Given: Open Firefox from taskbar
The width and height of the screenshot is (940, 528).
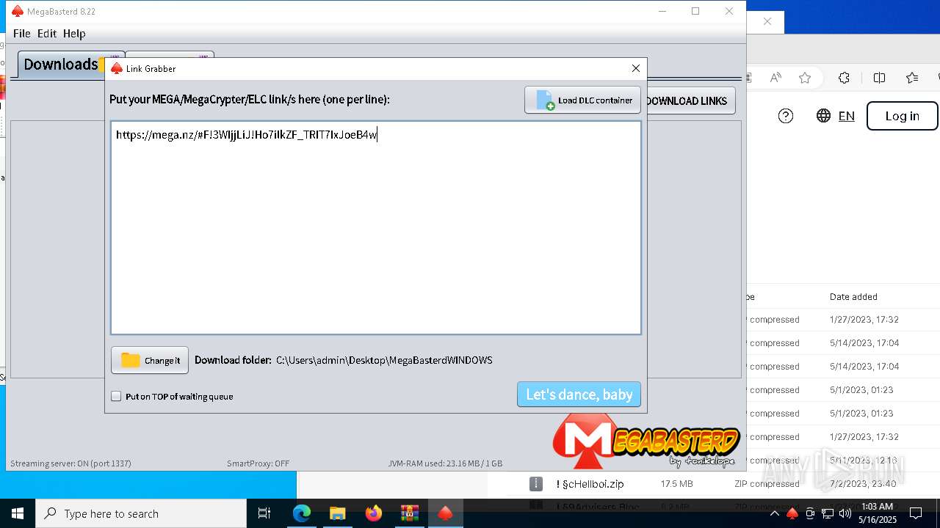Looking at the screenshot, I should pos(374,513).
